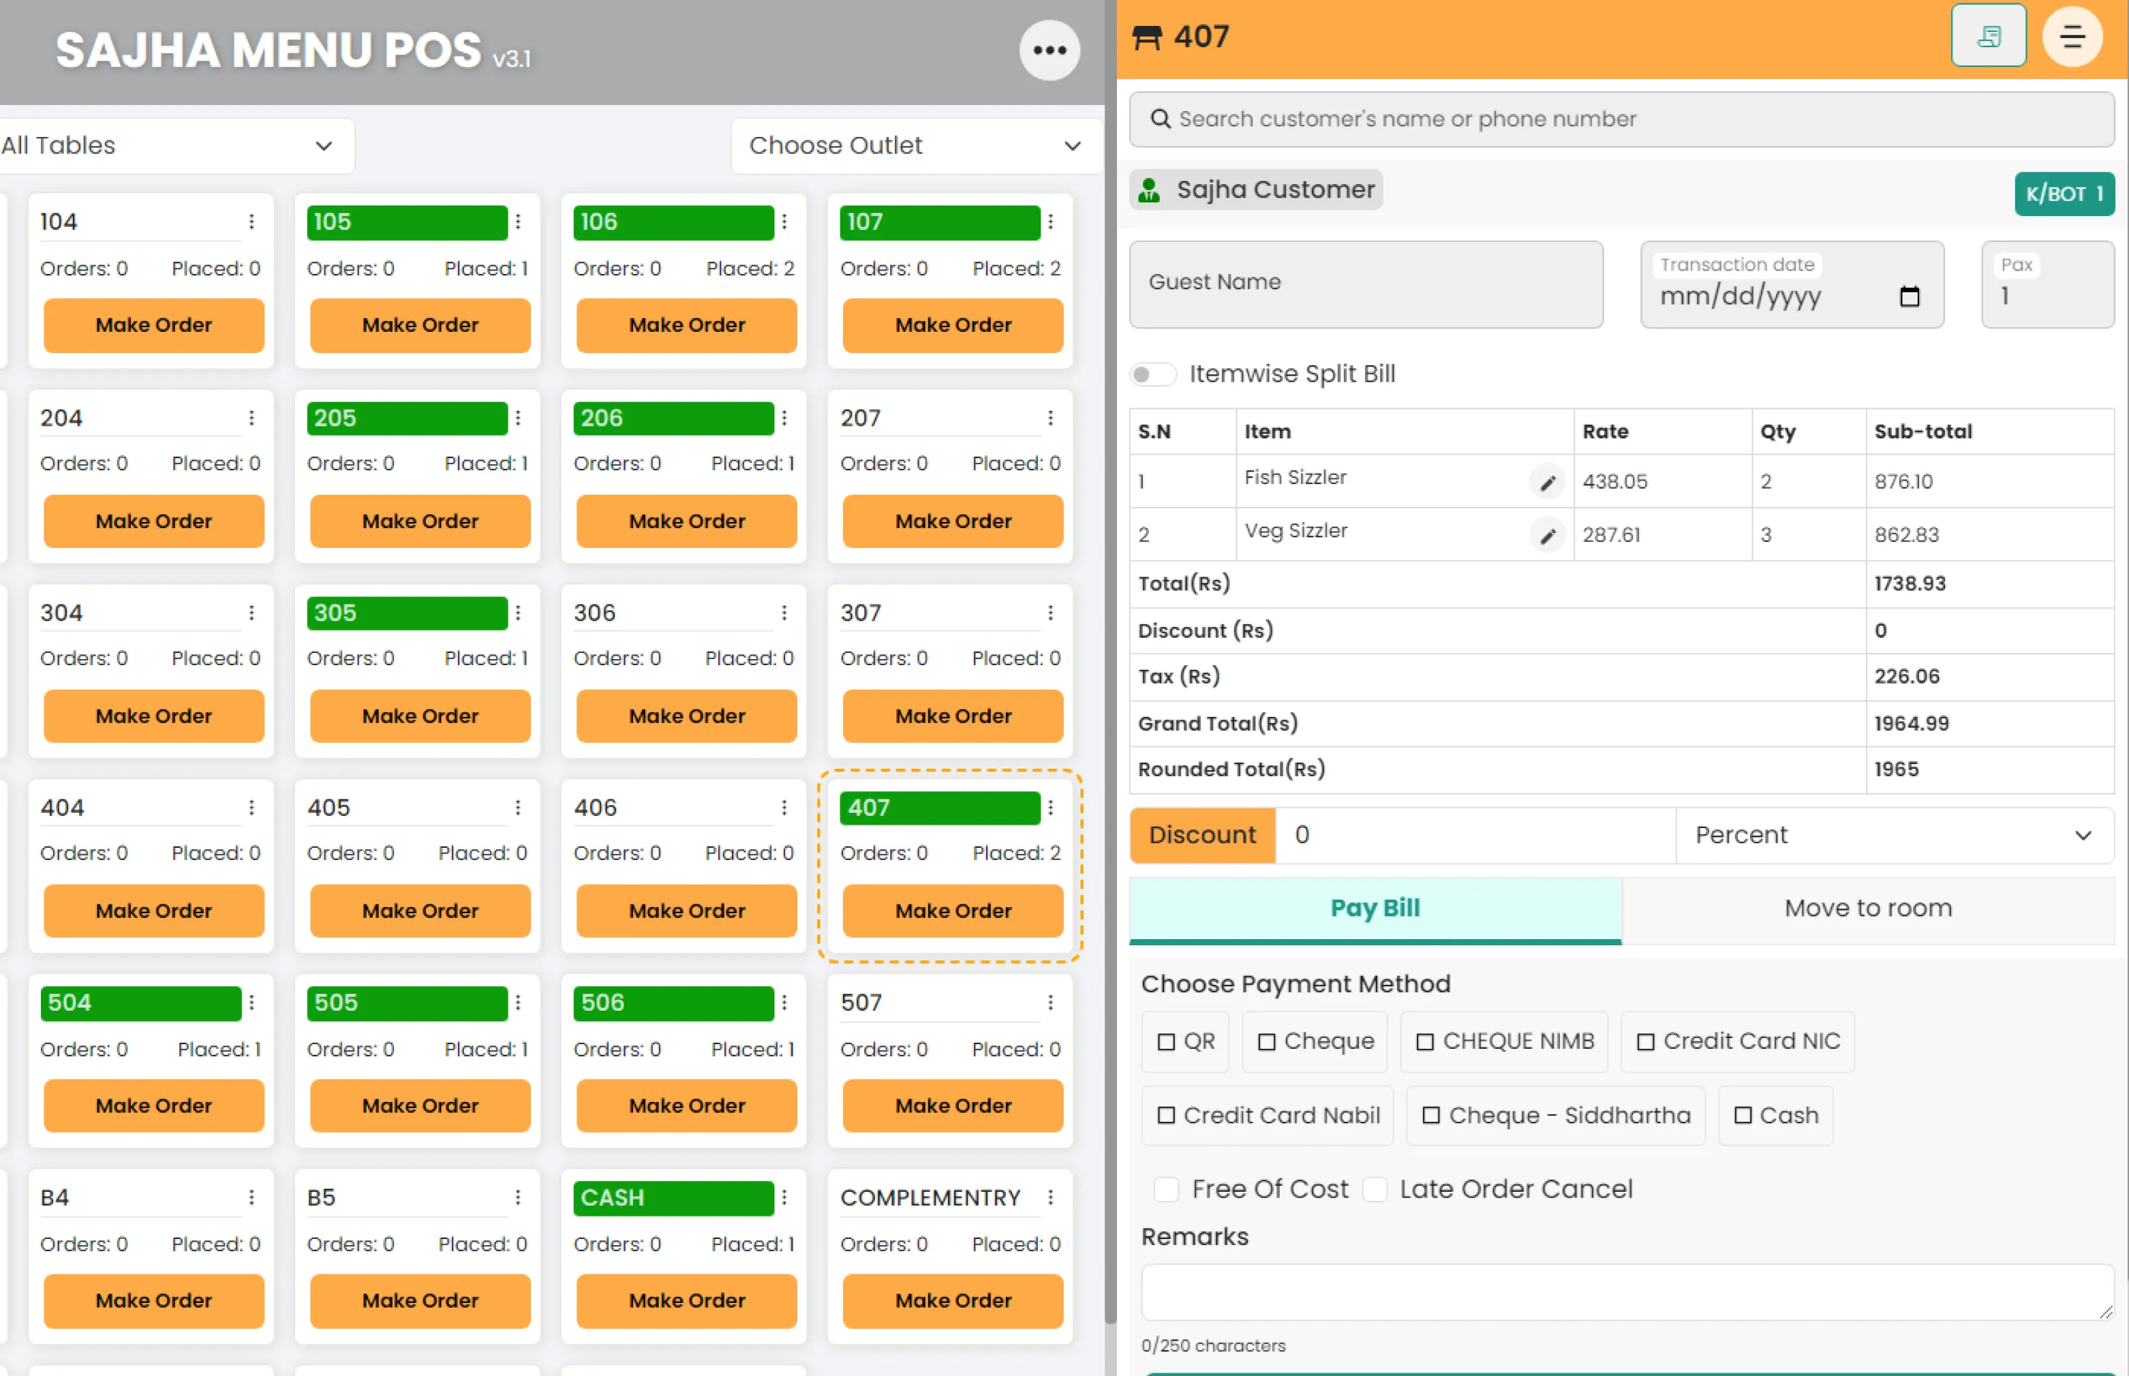The image size is (2129, 1376).
Task: Open the transaction date calendar picker
Action: 1910,296
